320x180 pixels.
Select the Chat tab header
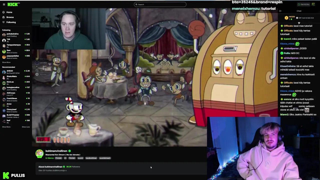click(299, 11)
